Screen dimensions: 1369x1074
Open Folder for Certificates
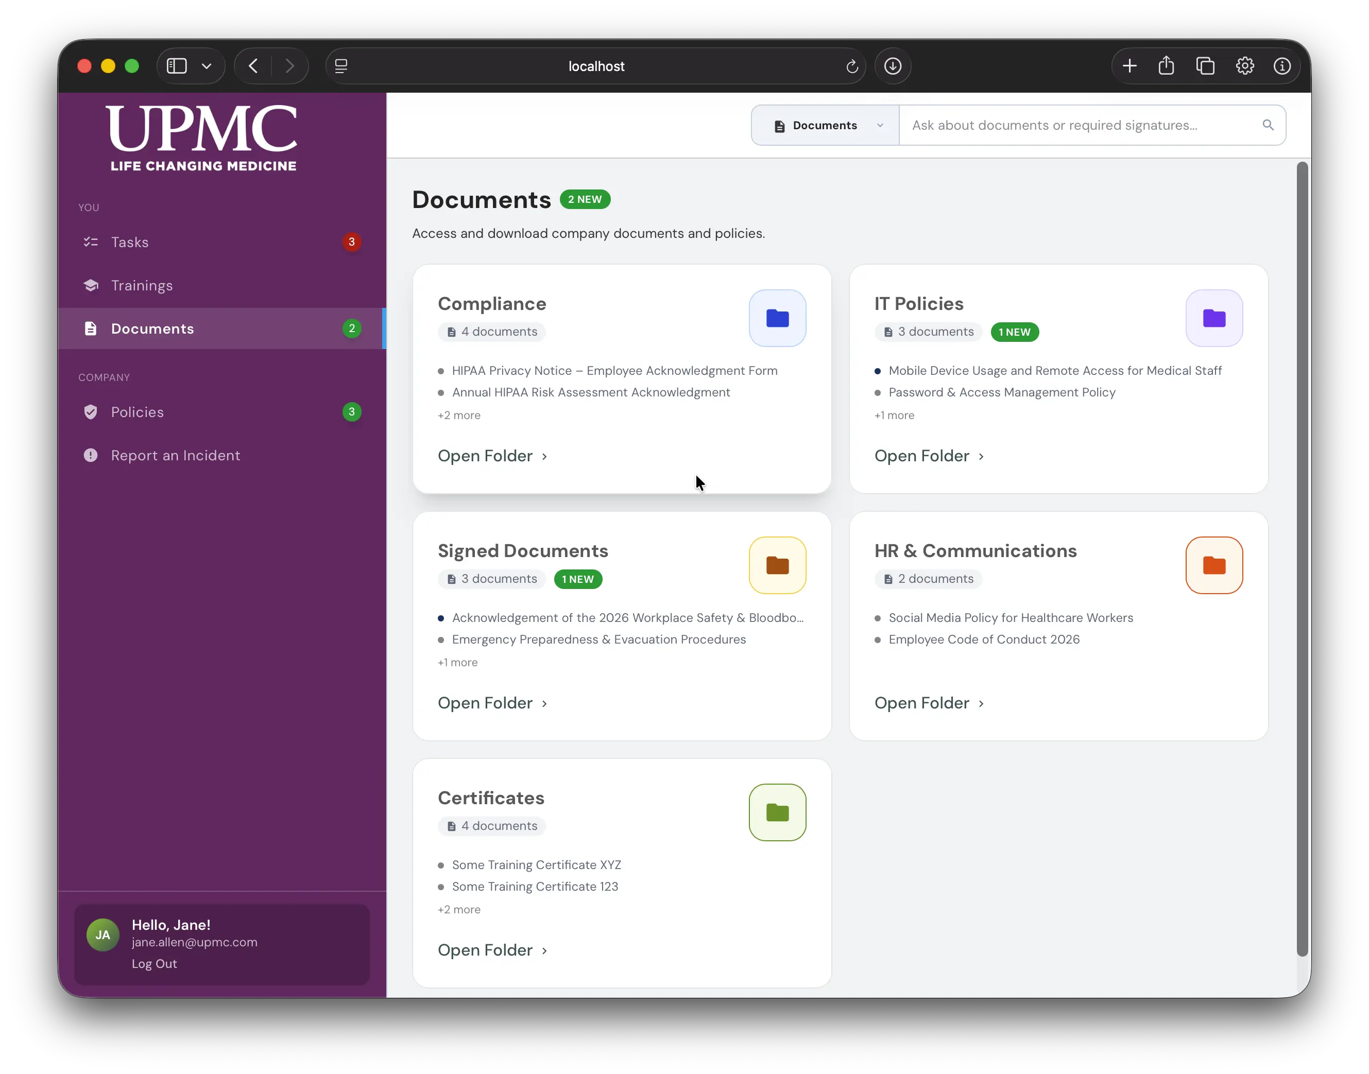click(x=492, y=950)
